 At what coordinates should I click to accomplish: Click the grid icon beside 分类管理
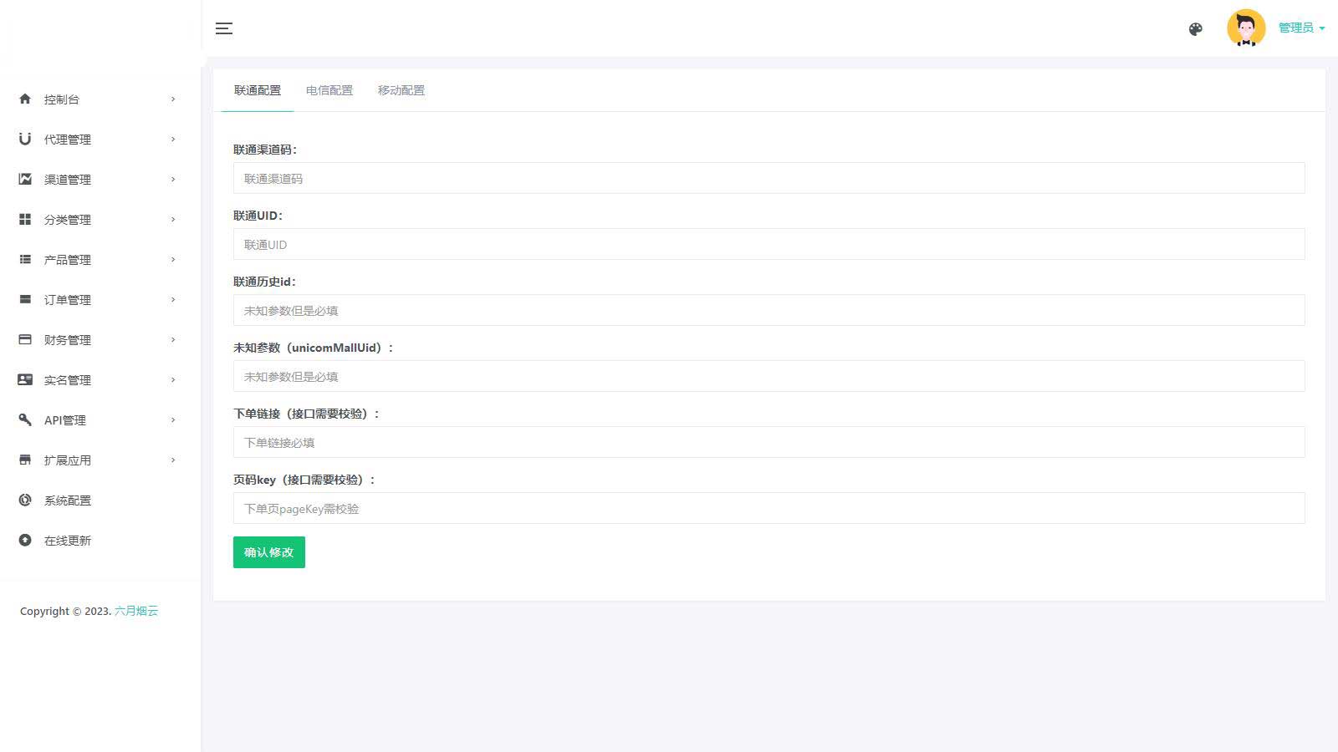25,219
